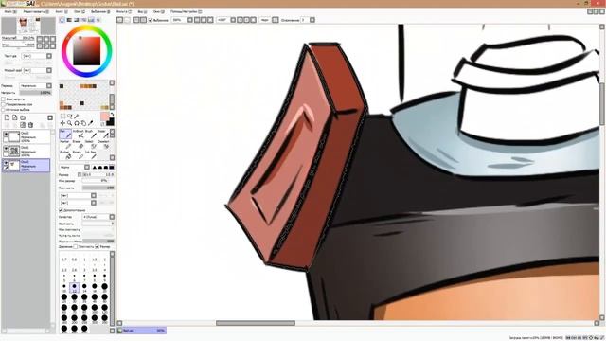Image resolution: width=606 pixels, height=341 pixels.
Task: Click the undo button in toolbar
Action: [120, 20]
